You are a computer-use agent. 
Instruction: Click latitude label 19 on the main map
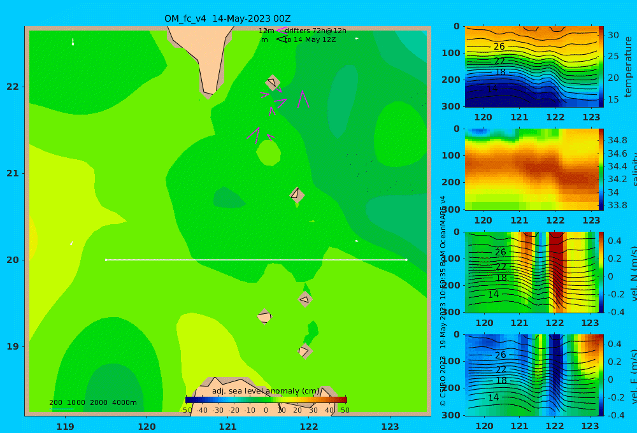coord(13,346)
